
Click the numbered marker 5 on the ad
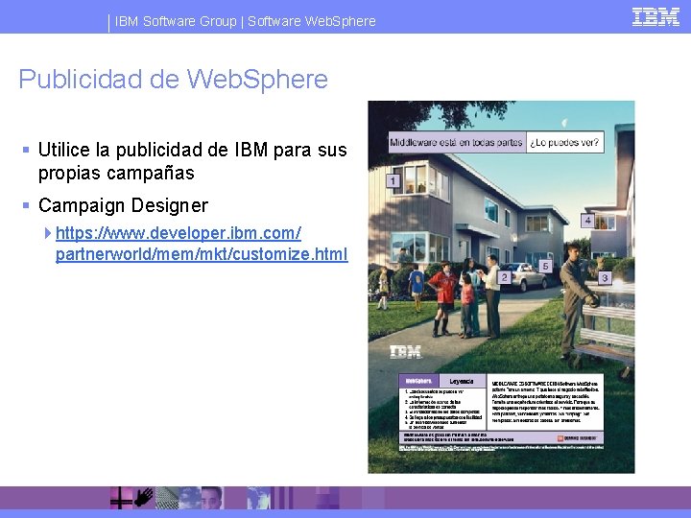click(545, 266)
